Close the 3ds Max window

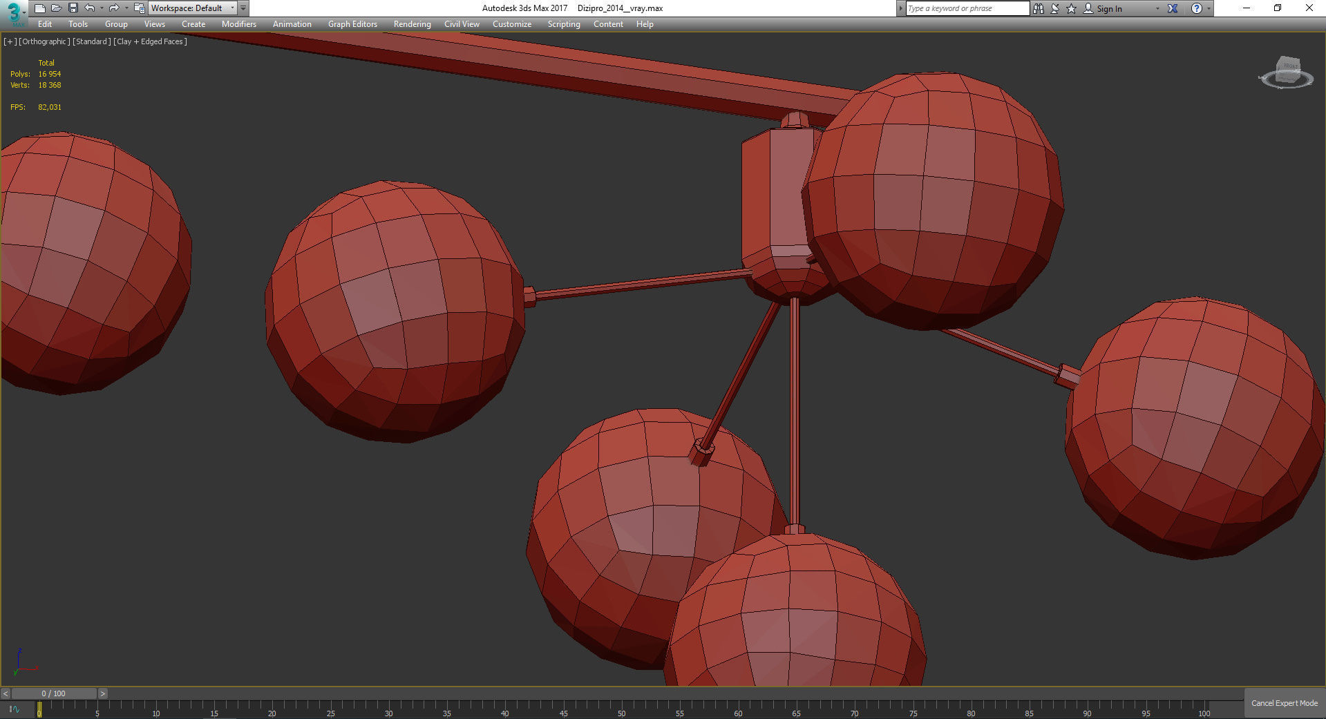click(x=1309, y=8)
